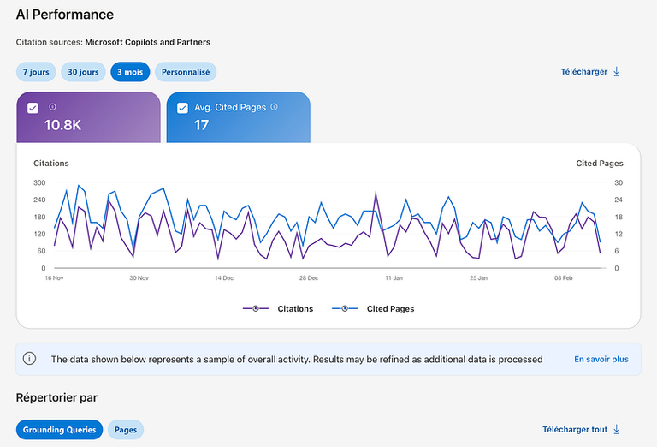
Task: Click the download arrow icon beside Télécharger tout
Action: pyautogui.click(x=616, y=429)
